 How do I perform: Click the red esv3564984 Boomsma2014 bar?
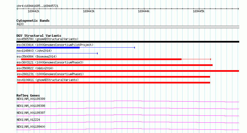[x=101, y=59]
